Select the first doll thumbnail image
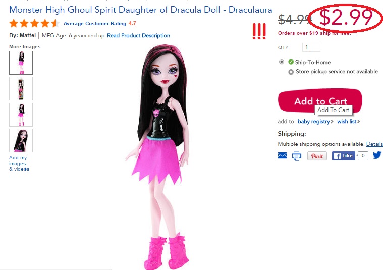The height and width of the screenshot is (270, 383). [x=21, y=63]
